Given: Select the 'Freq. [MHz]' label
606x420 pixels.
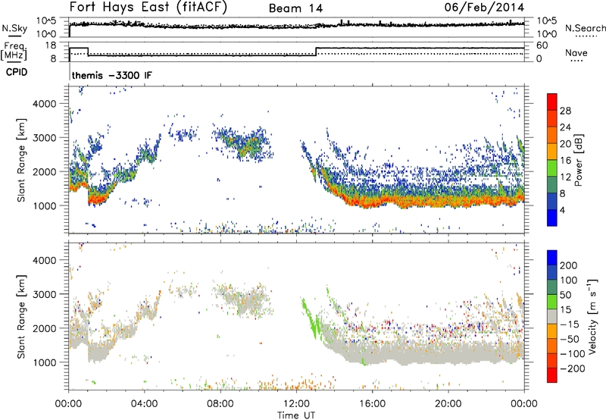Looking at the screenshot, I should pos(14,51).
